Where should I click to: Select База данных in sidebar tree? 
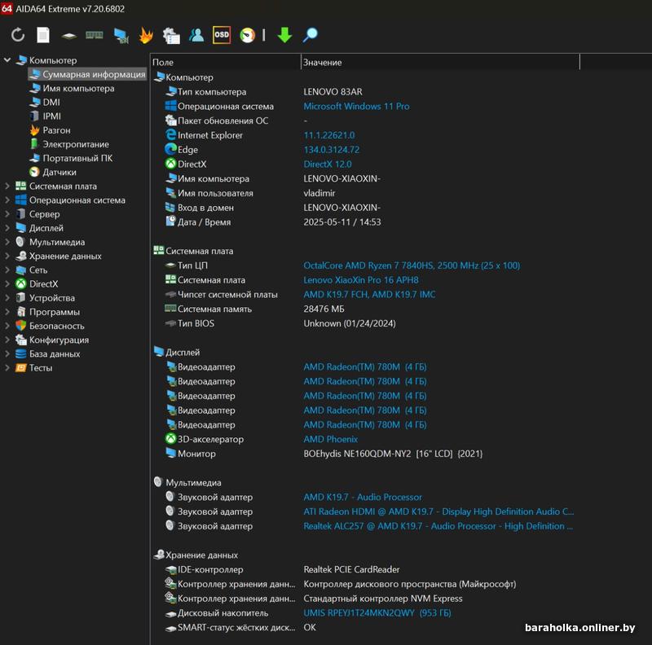pos(55,354)
